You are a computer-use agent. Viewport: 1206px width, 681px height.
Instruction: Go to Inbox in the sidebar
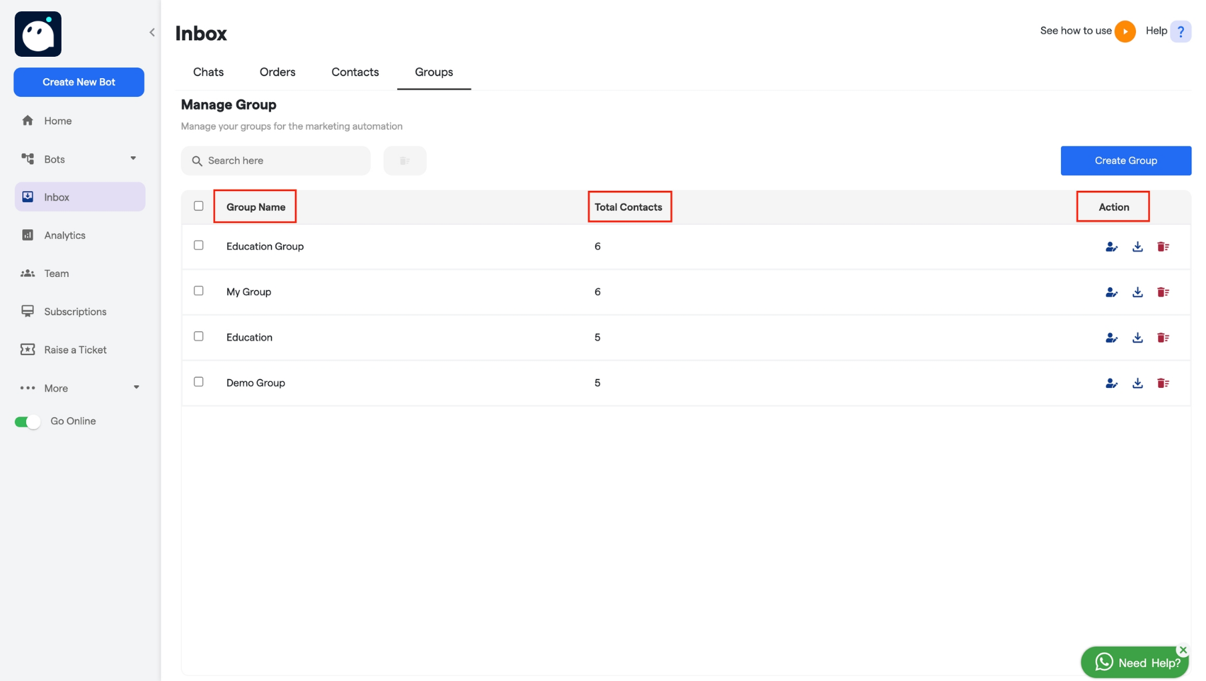point(79,197)
